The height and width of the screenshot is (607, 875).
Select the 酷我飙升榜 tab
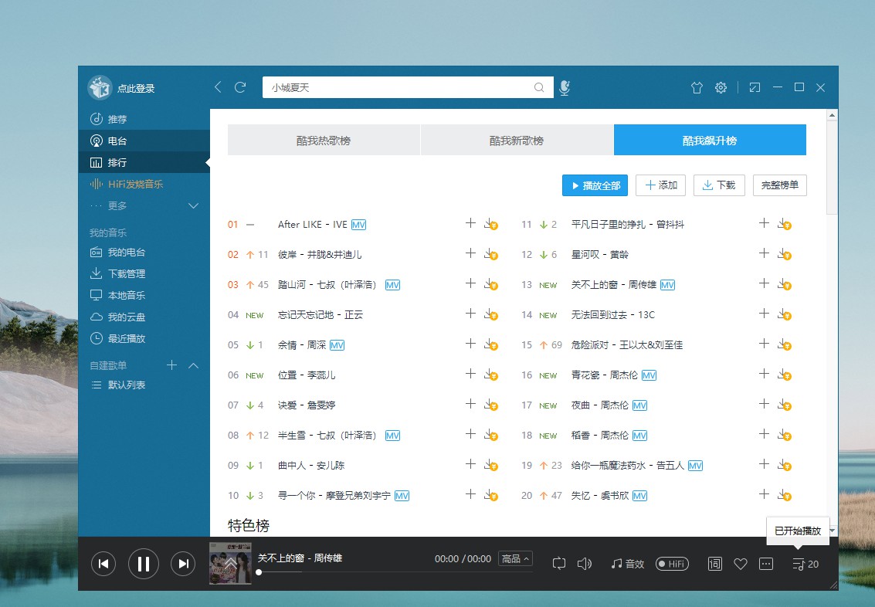(x=710, y=140)
